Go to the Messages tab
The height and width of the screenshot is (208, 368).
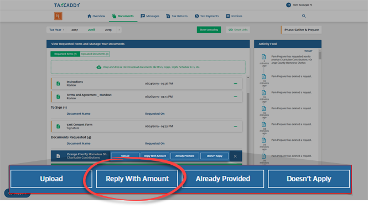tap(150, 16)
